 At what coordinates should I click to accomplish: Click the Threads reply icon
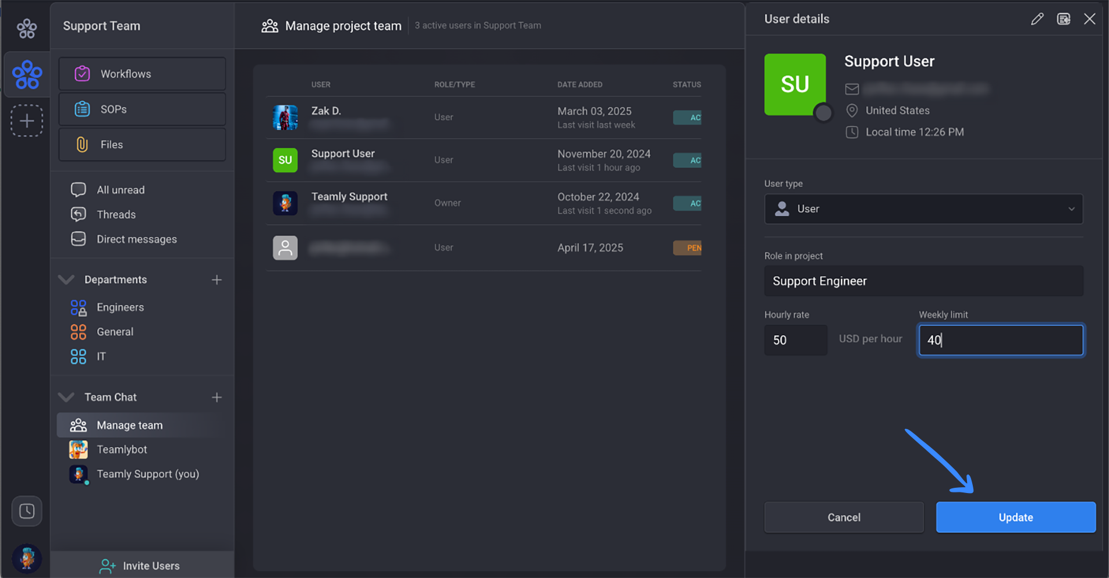pos(78,214)
